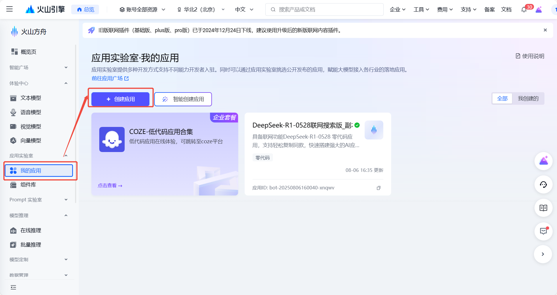Click the 文本模型 icon in sidebar
557x295 pixels.
[13, 98]
